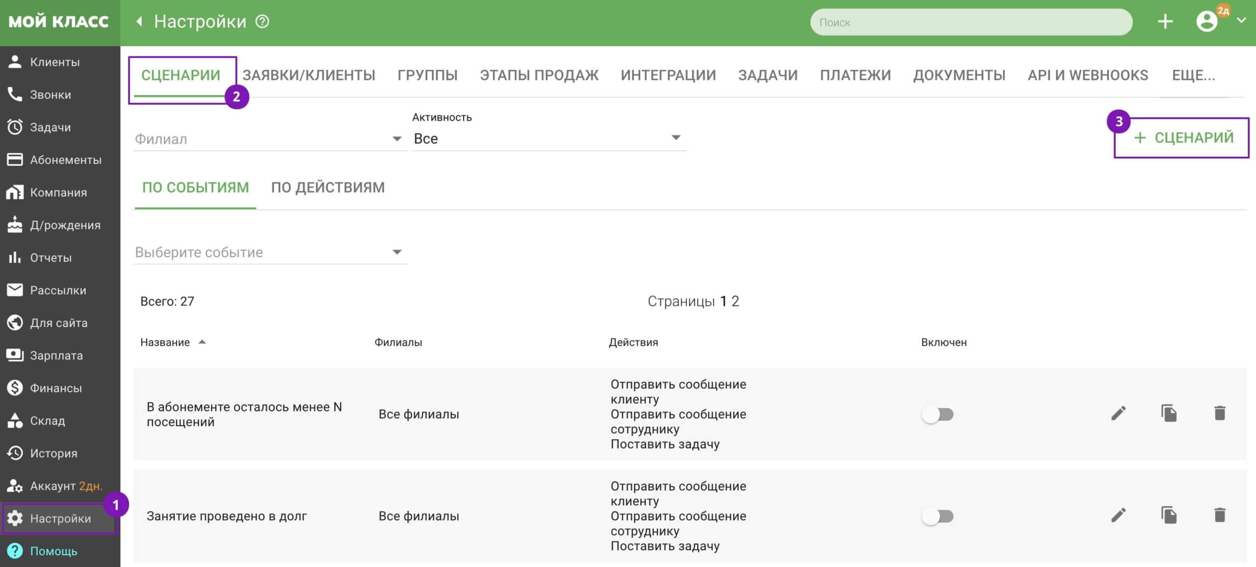Open Для сайта globe section
This screenshot has width=1256, height=567.
59,323
